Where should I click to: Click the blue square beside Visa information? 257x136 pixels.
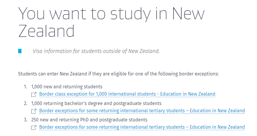click(x=20, y=51)
